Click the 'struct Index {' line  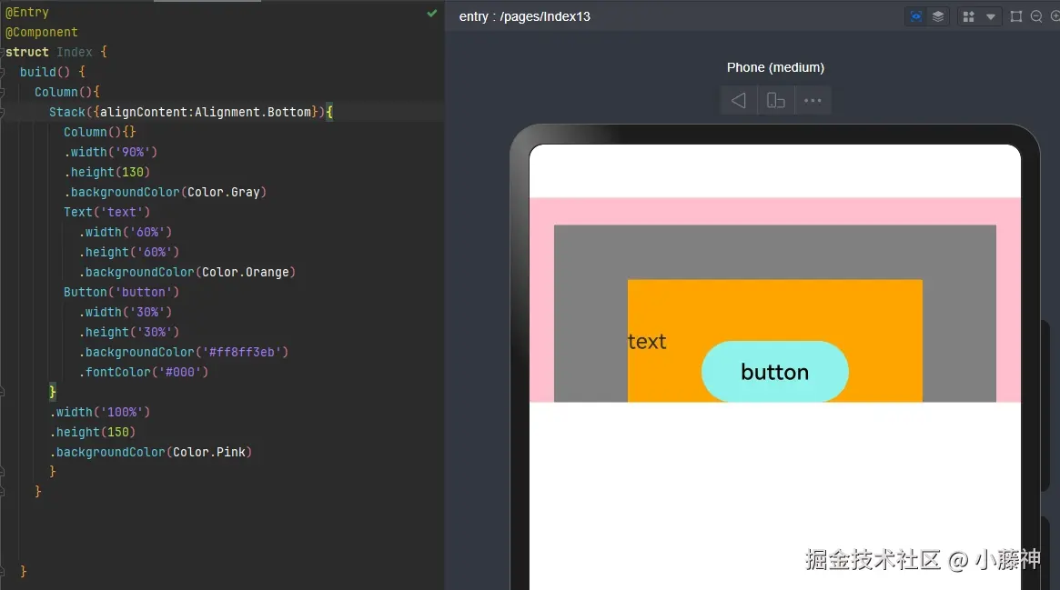click(56, 52)
